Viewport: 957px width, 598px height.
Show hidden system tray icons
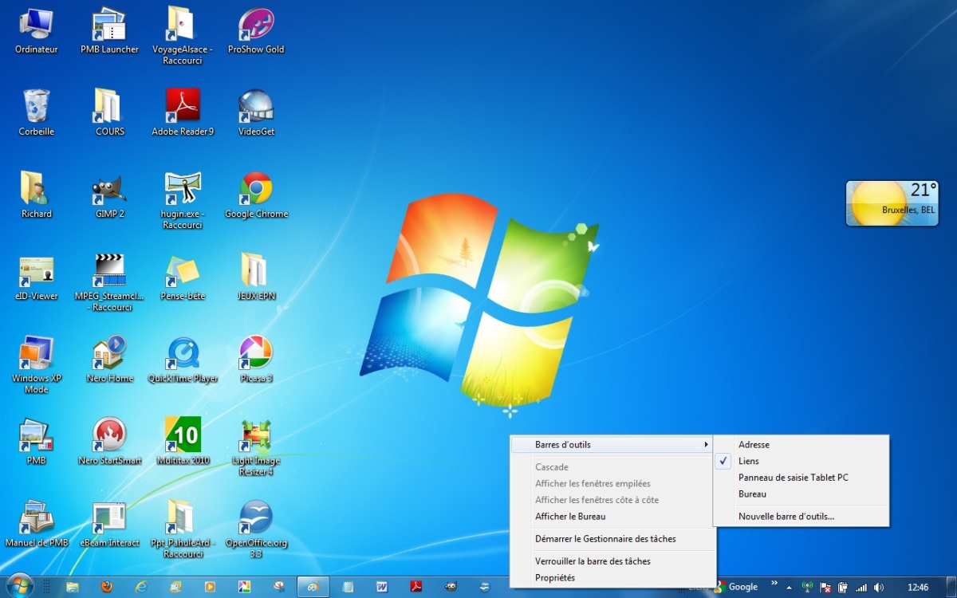click(x=789, y=587)
